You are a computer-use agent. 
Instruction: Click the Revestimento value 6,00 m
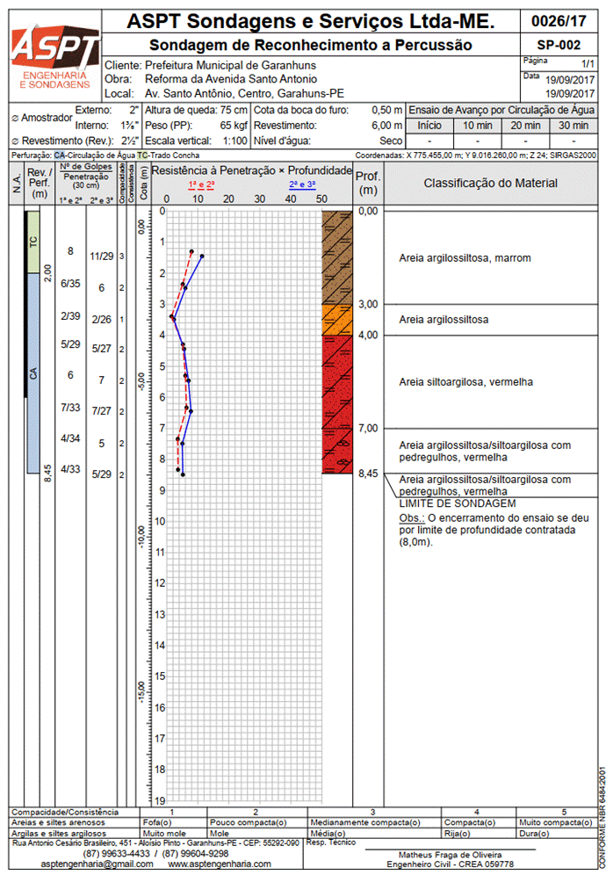386,125
